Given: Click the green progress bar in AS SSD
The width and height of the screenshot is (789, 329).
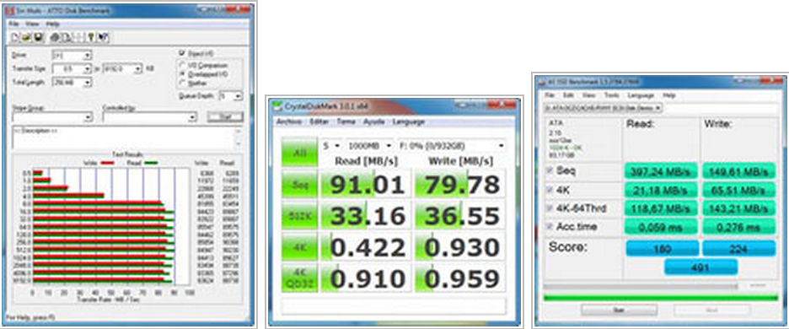Looking at the screenshot, I should 660,298.
